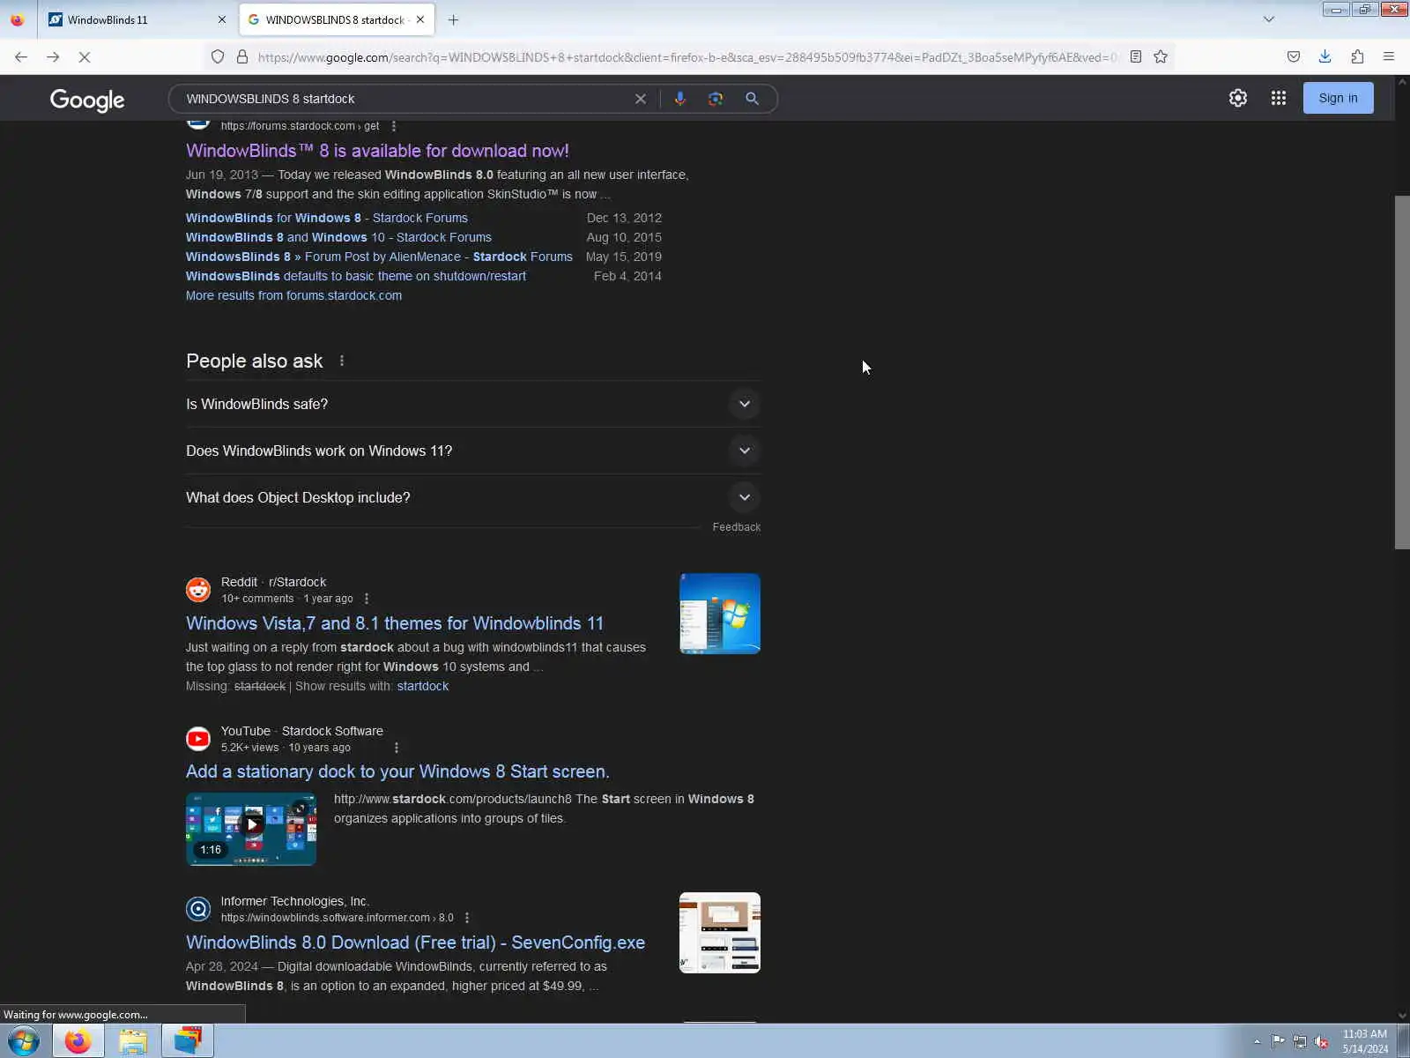Viewport: 1410px width, 1058px height.
Task: Open the taskbar clock showing 11:03 AM
Action: coord(1365,1041)
